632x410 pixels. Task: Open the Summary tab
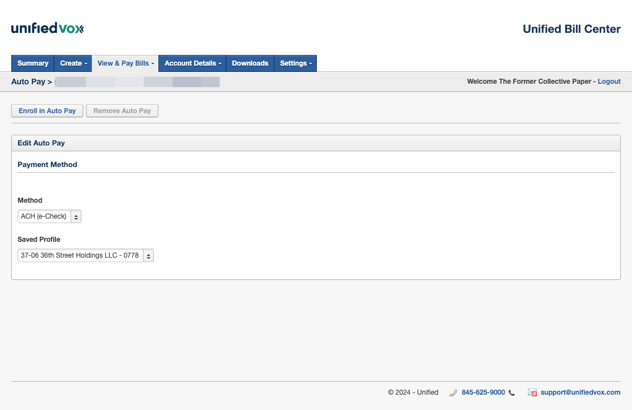[x=33, y=63]
